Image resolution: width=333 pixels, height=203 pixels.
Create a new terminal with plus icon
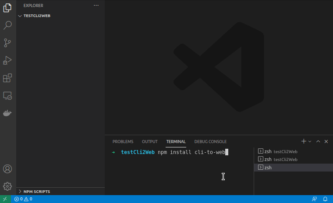304,141
